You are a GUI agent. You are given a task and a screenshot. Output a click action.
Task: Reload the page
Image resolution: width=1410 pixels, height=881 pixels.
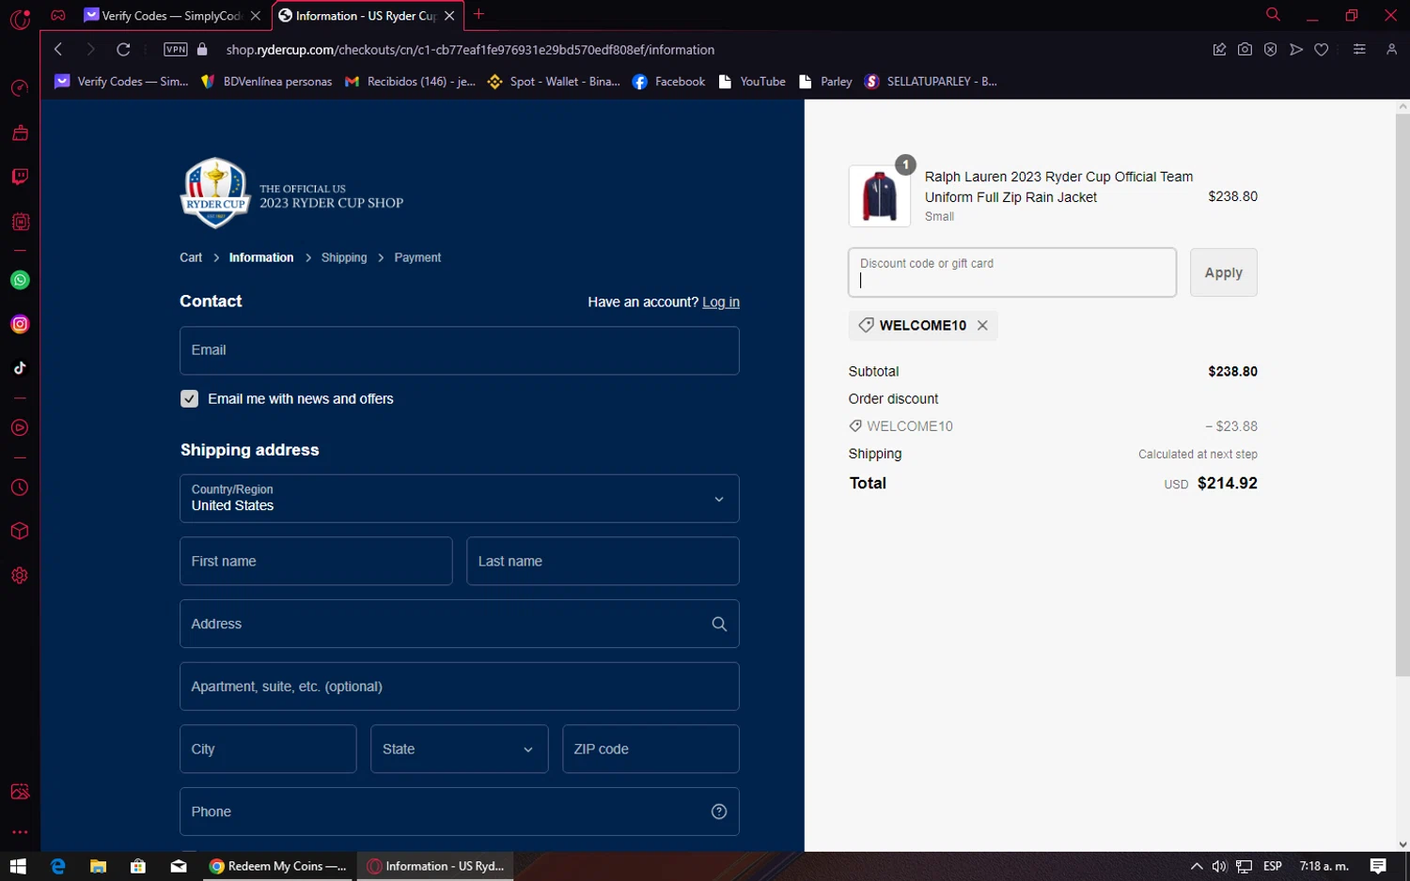click(x=123, y=50)
